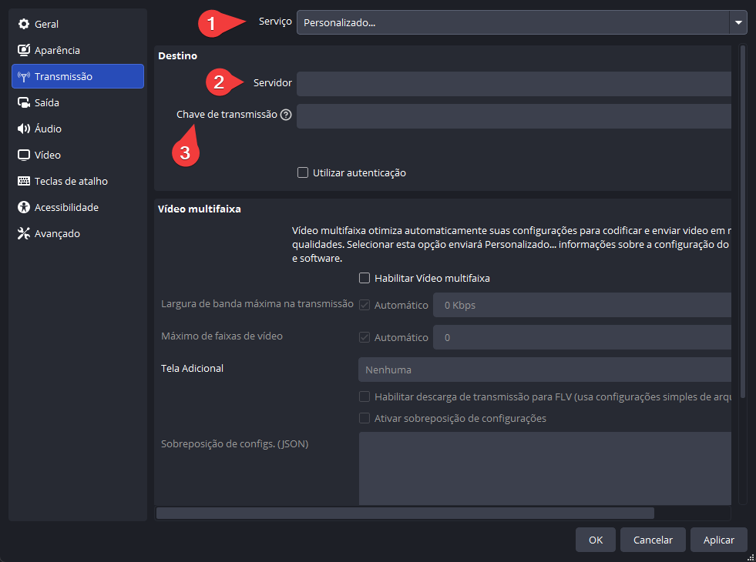The image size is (756, 562).
Task: Click the Aparência icon in sidebar
Action: 23,51
